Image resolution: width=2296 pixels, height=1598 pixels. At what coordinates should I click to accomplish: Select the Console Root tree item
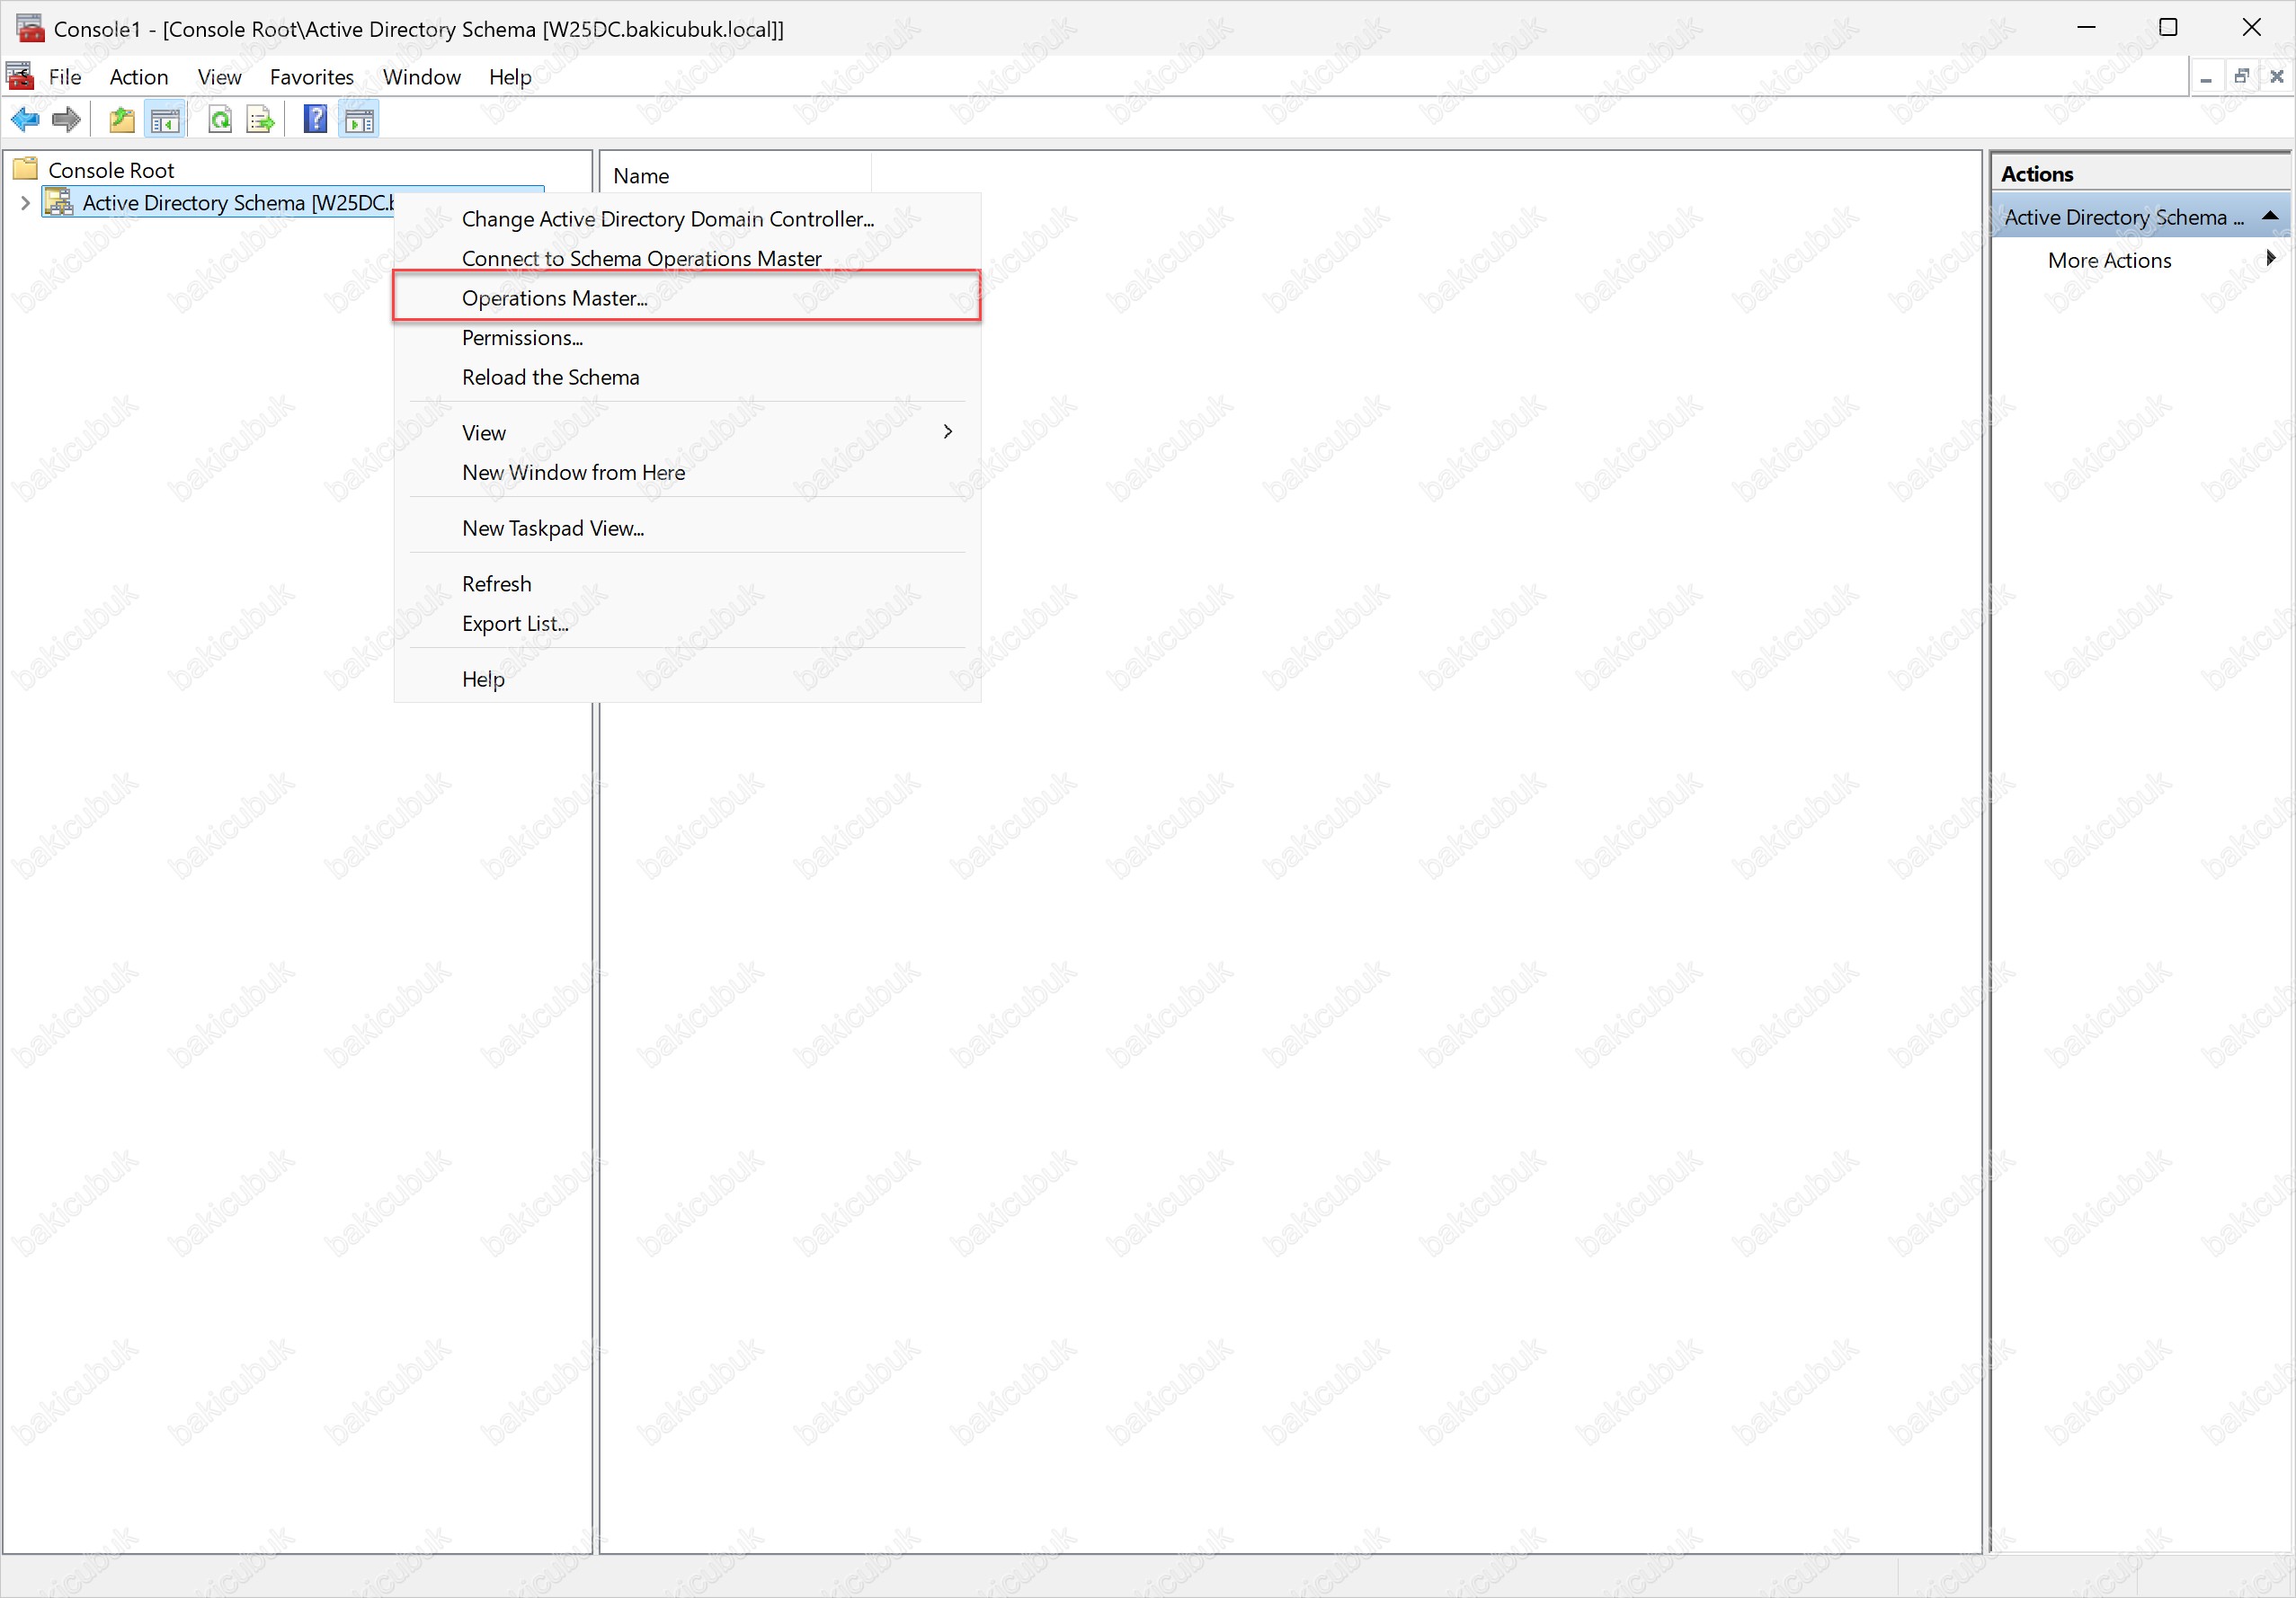pyautogui.click(x=111, y=170)
